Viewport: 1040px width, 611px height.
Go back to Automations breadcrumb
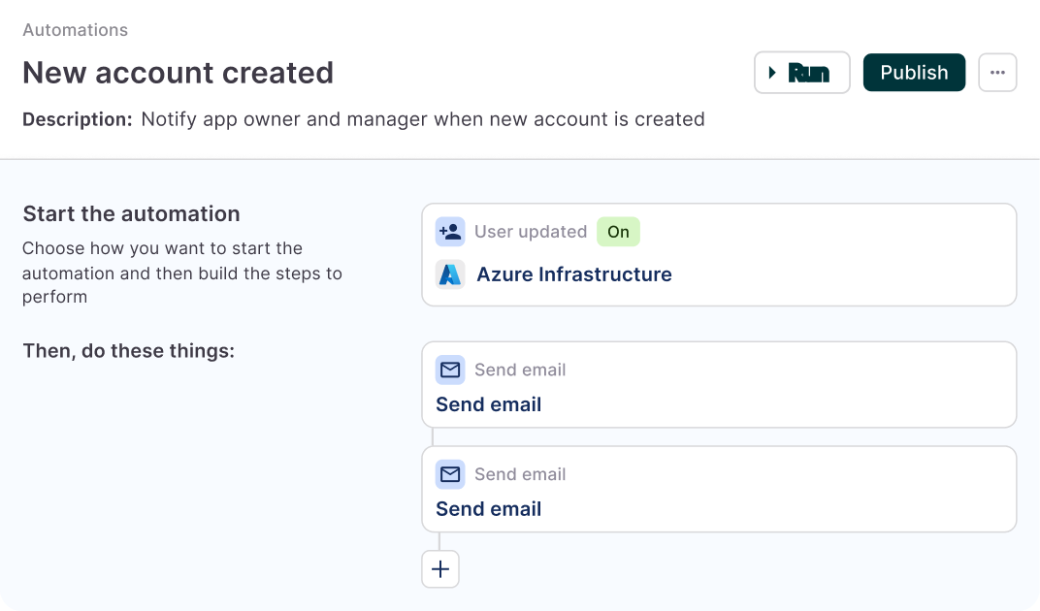pos(75,30)
